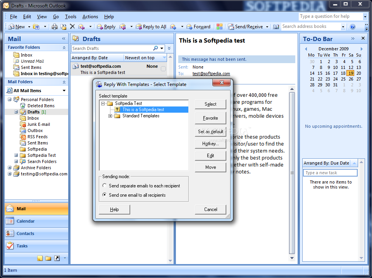Select 'Send one email to all recipients'

[134, 195]
